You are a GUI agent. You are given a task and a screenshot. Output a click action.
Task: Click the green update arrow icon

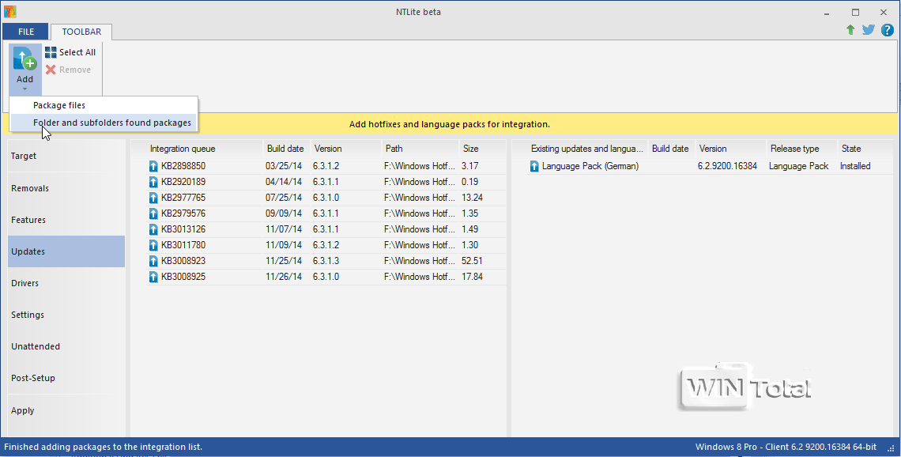850,30
